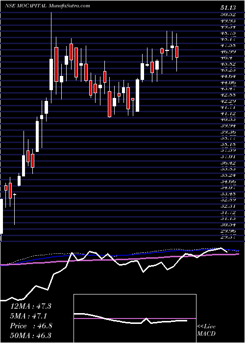The width and height of the screenshot is (245, 343).
Task: Click the 31.72 price axis label
Action: point(228,212)
